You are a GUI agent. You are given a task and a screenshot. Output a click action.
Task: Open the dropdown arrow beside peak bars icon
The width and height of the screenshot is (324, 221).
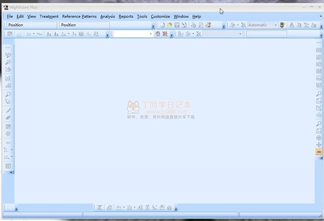coord(34,34)
